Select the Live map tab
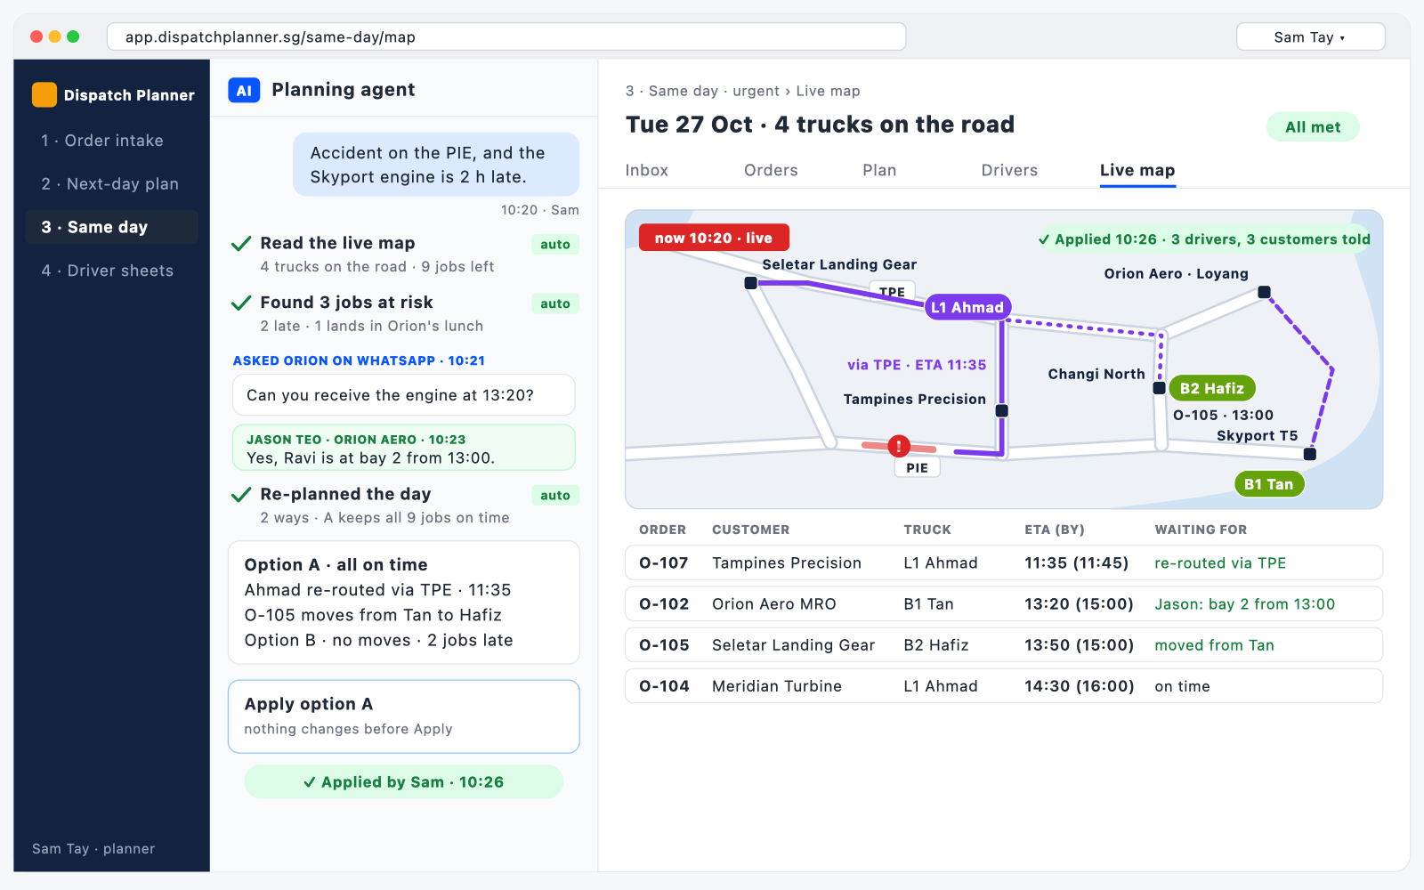 tap(1137, 170)
